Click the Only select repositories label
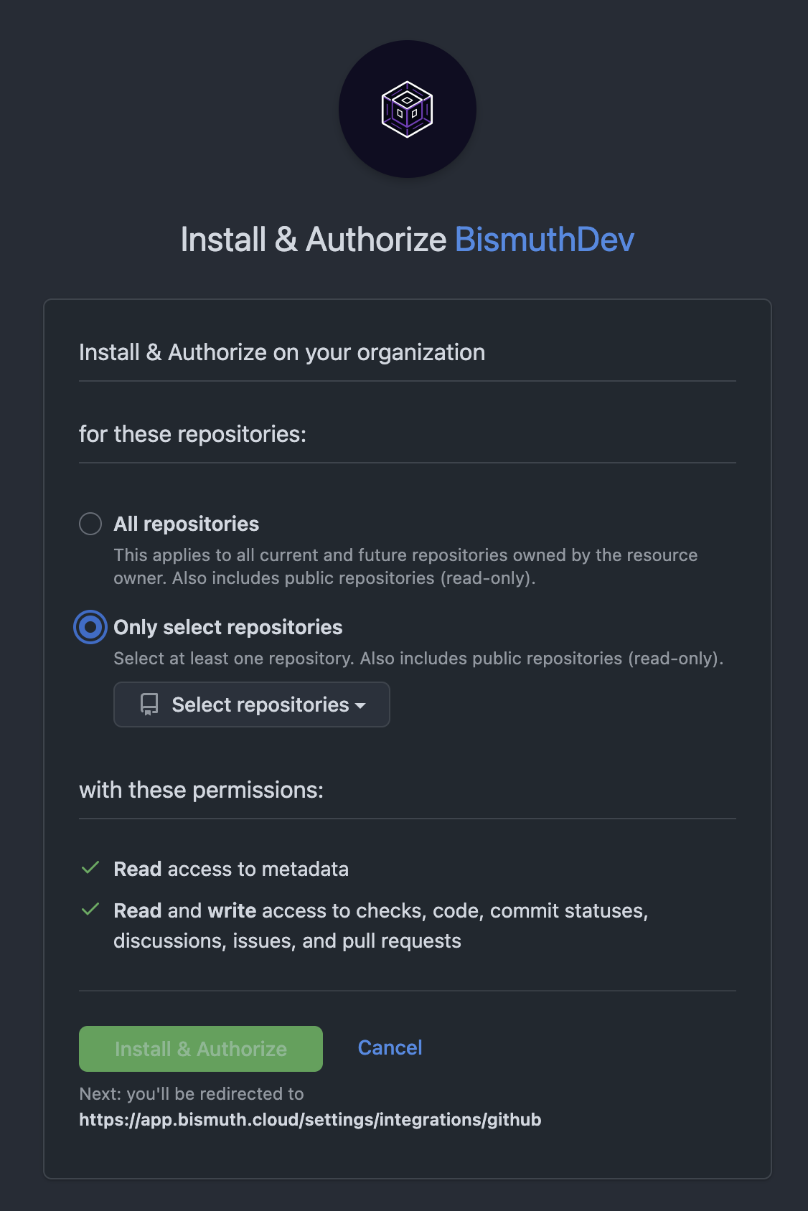Screen dimensions: 808x1211 (228, 627)
